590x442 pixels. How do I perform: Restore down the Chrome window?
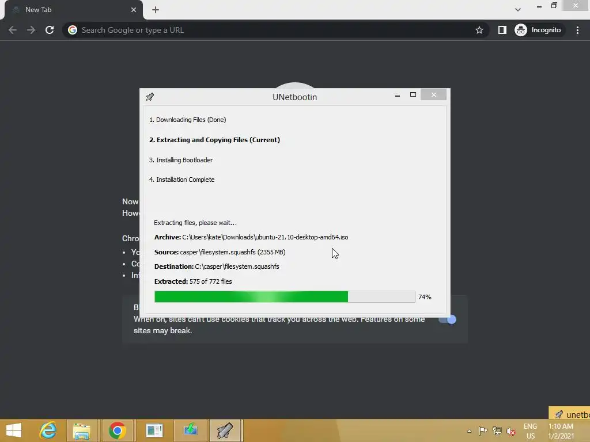[554, 5]
